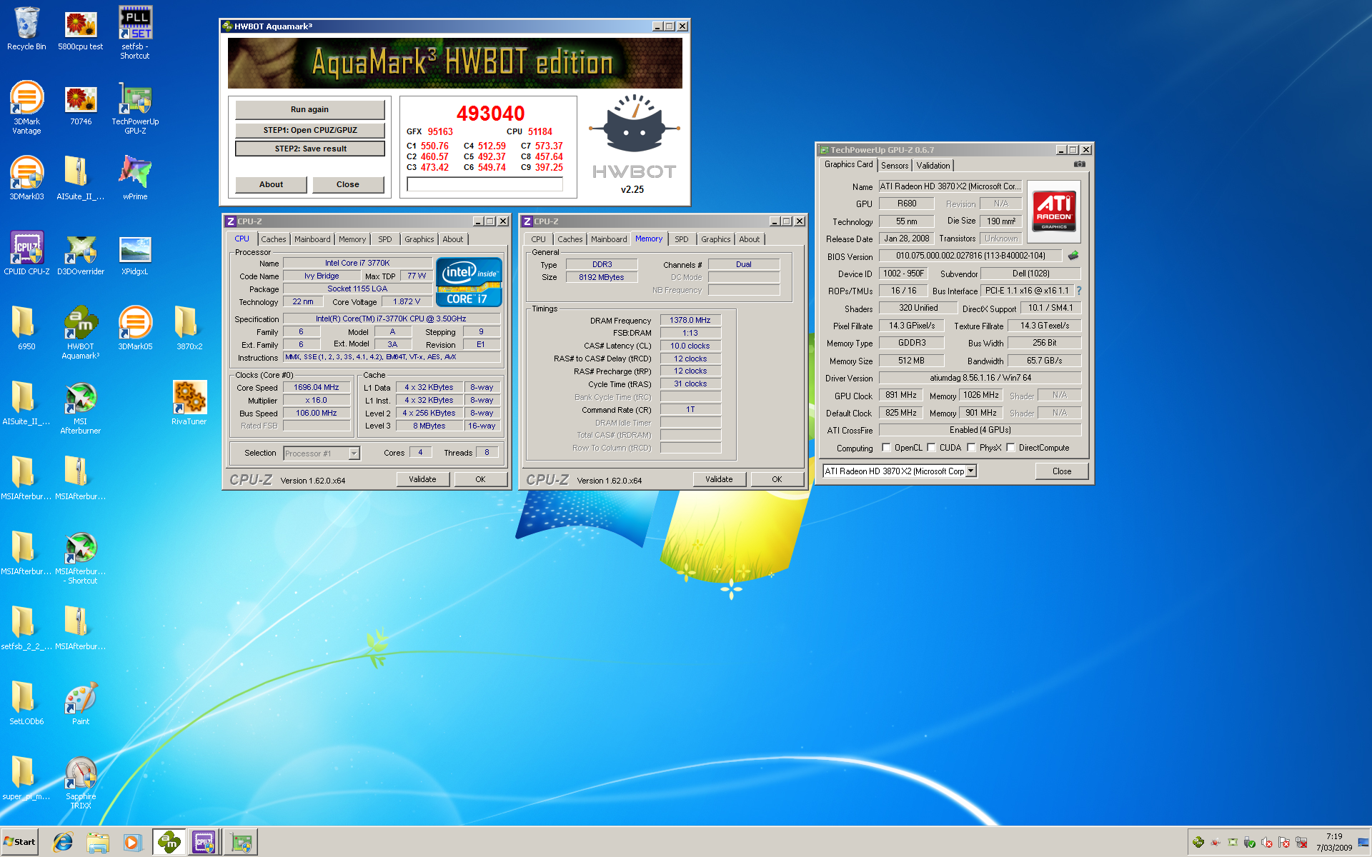Open the 3DMark05 desktop icon

pos(135,328)
